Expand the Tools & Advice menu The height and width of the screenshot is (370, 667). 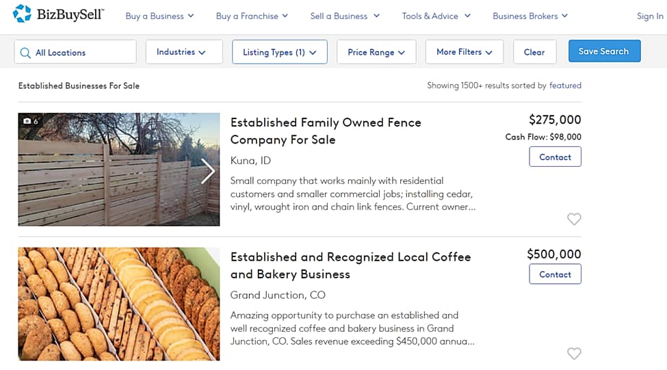tap(436, 16)
